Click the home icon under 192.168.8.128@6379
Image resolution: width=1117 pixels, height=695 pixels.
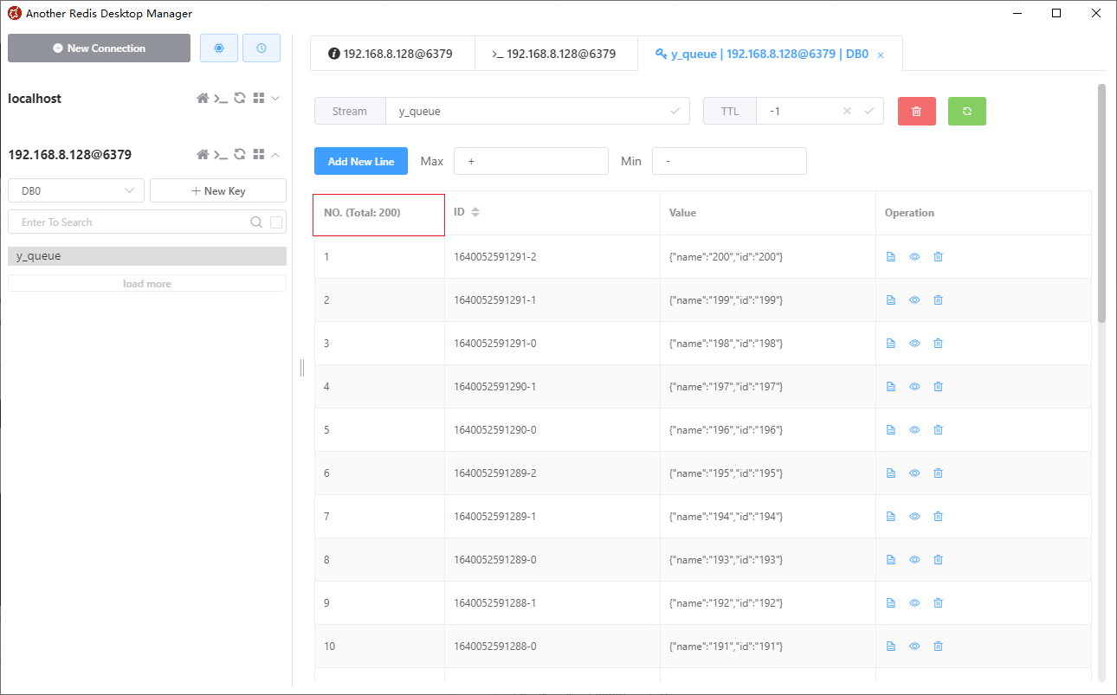click(x=203, y=154)
